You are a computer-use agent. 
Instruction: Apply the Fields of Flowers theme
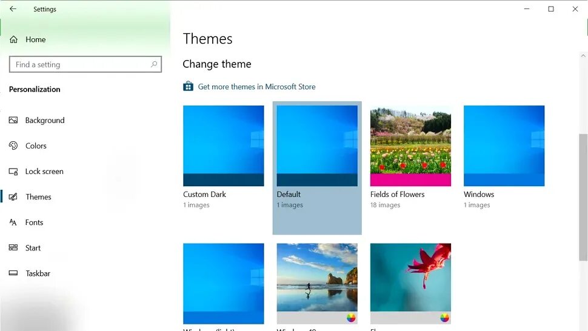pyautogui.click(x=410, y=145)
